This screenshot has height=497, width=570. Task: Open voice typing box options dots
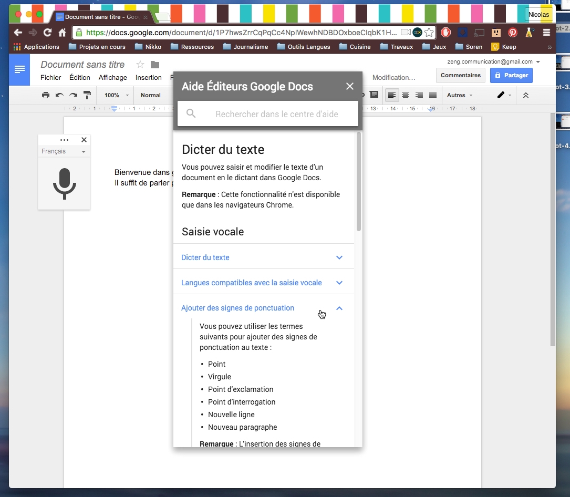point(64,140)
